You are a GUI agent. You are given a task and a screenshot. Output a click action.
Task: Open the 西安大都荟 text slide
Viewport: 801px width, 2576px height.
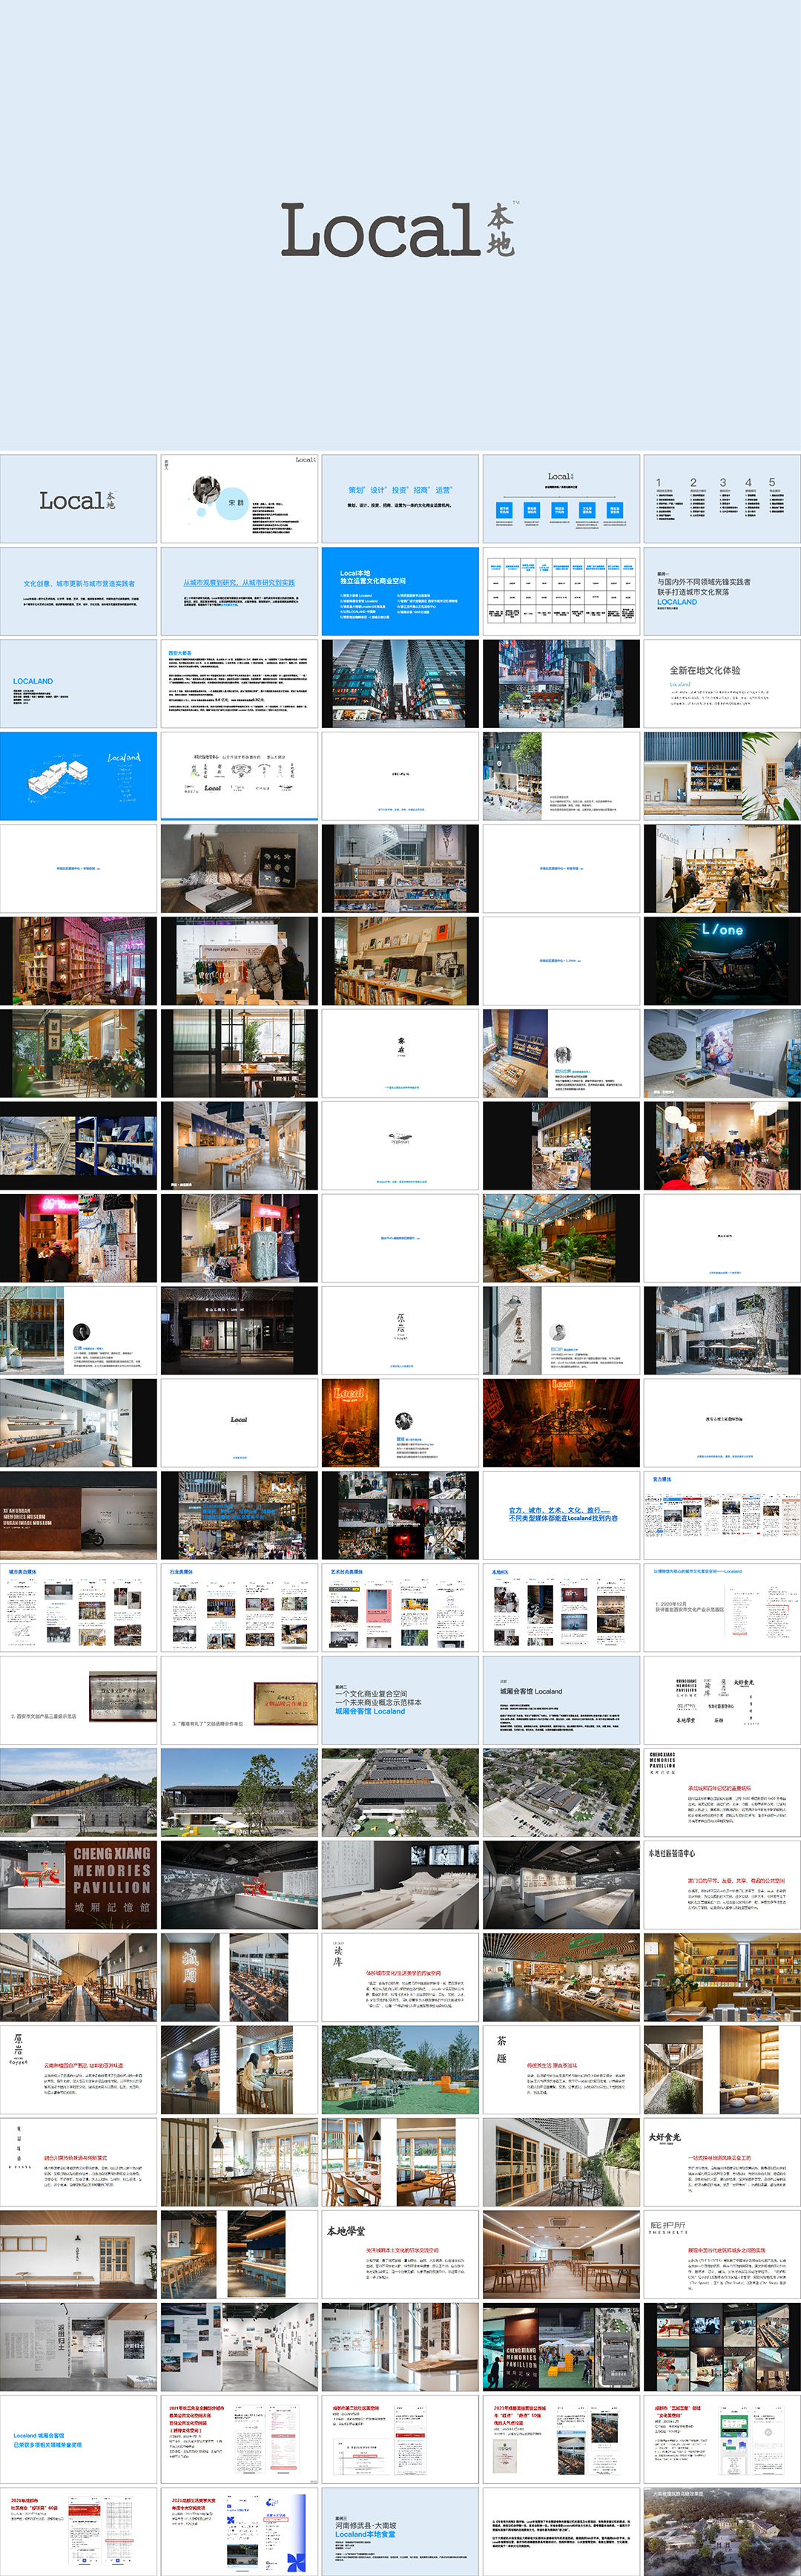point(240,683)
